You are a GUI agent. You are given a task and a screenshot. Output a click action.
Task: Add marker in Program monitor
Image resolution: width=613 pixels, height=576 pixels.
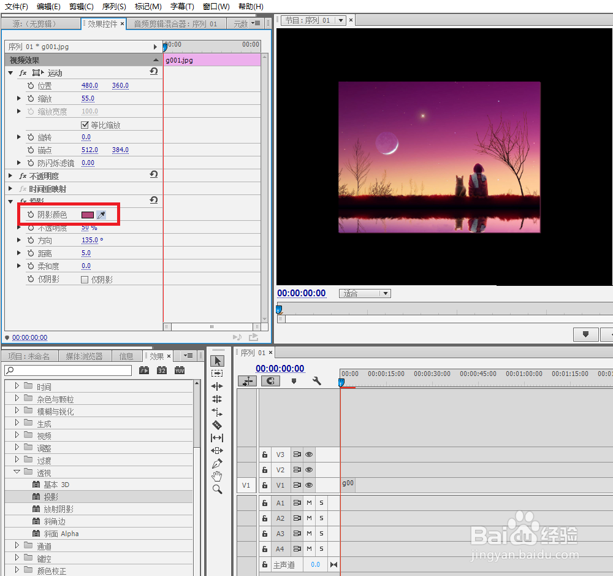pos(585,334)
